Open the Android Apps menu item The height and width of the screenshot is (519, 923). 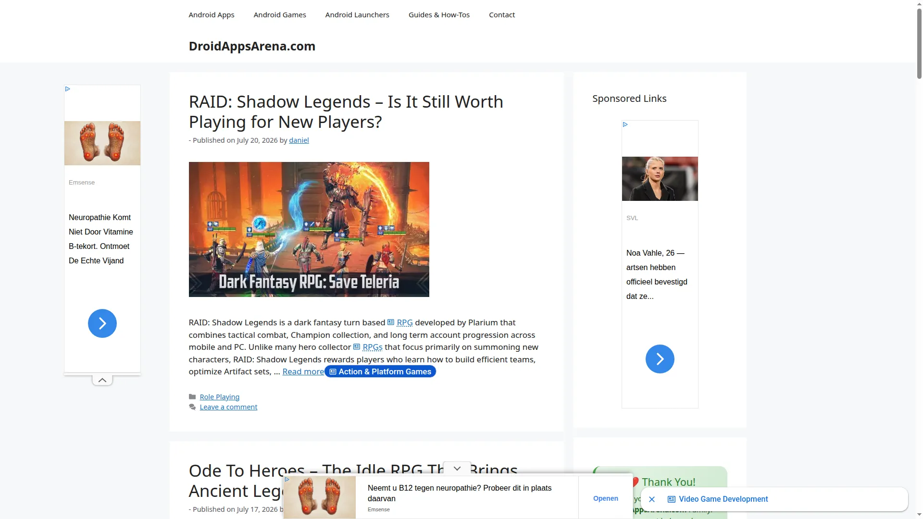click(x=211, y=15)
